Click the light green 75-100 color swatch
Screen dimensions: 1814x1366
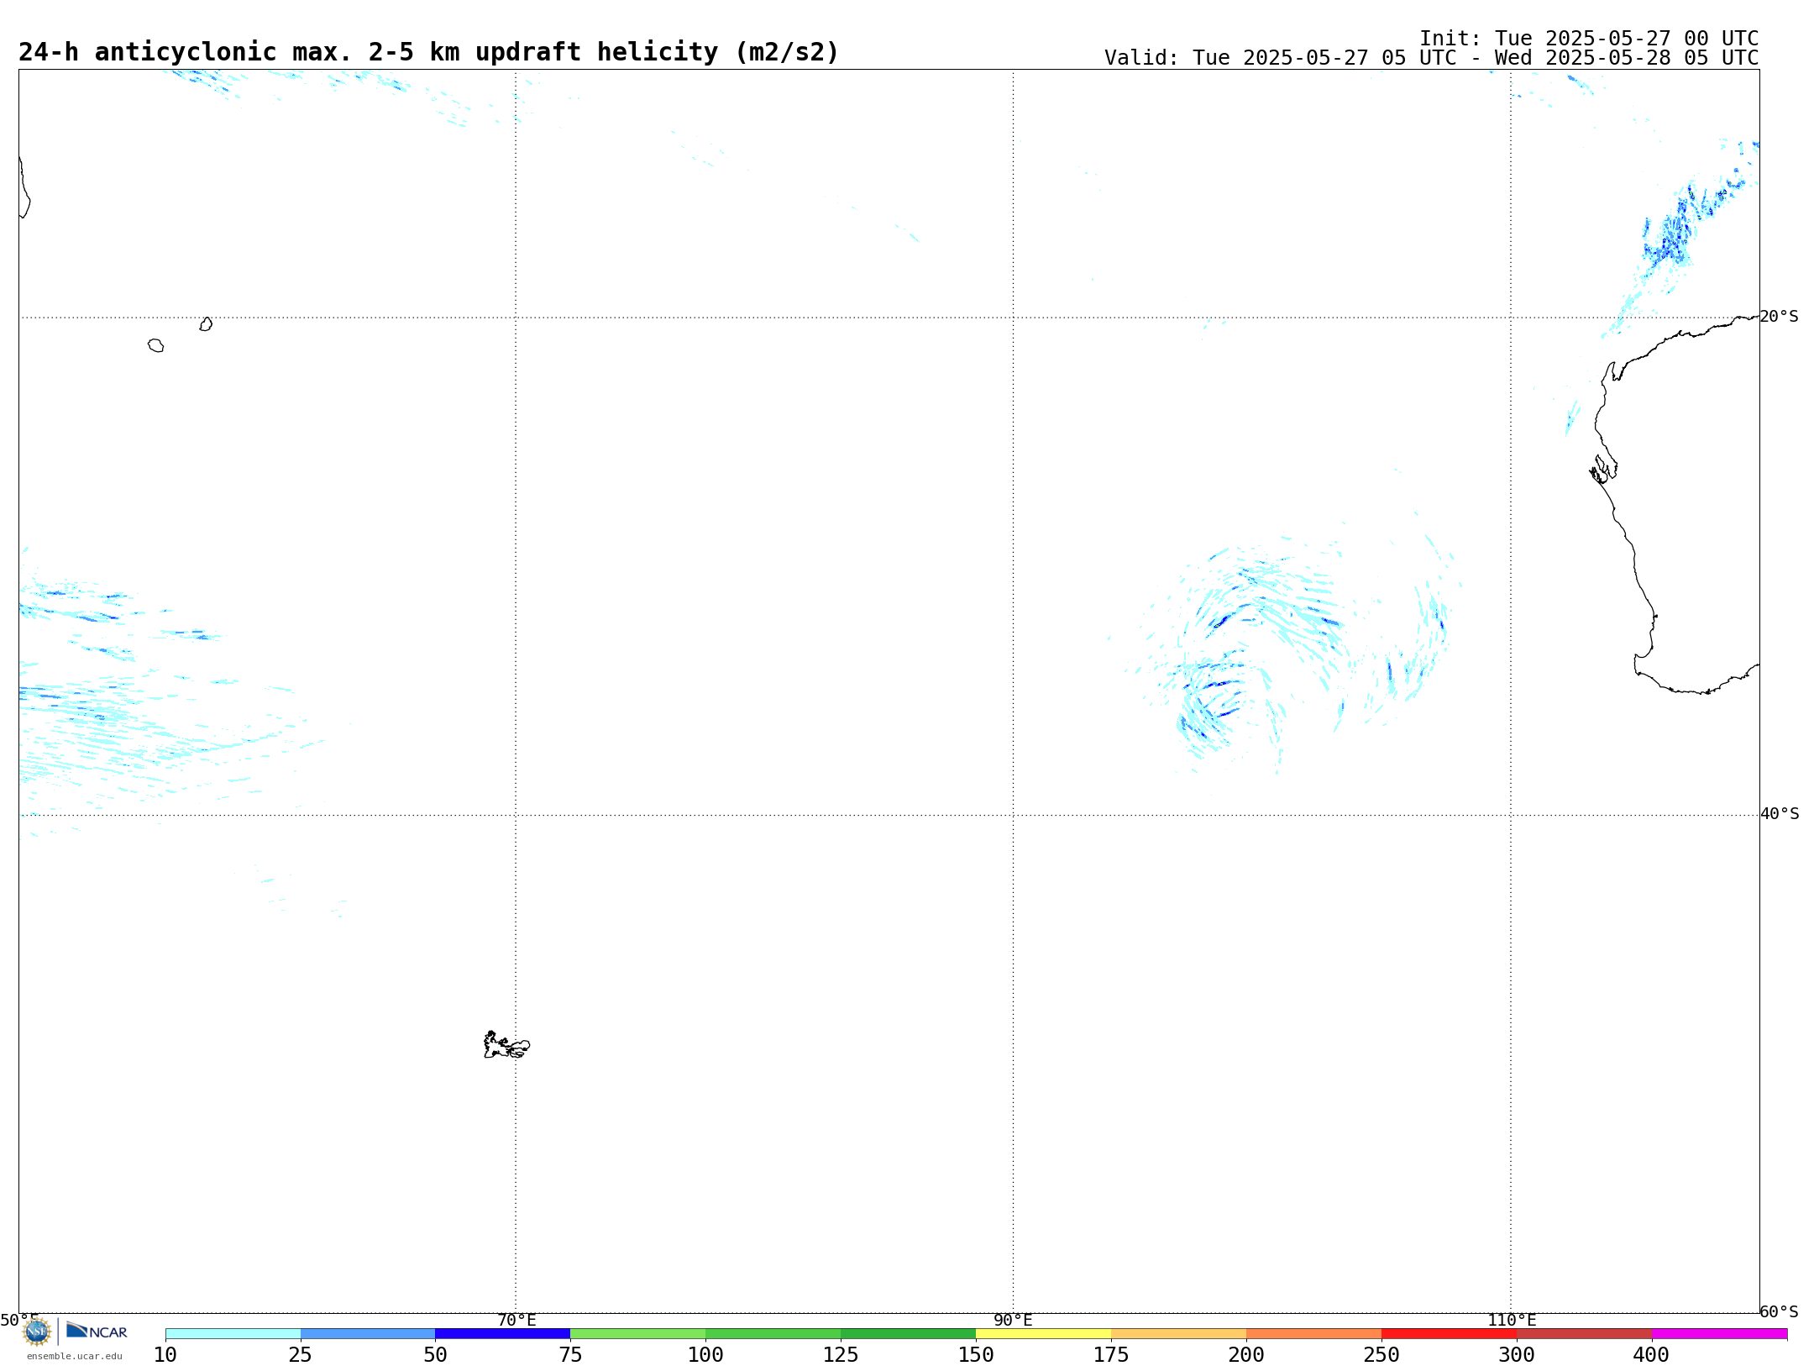(638, 1334)
